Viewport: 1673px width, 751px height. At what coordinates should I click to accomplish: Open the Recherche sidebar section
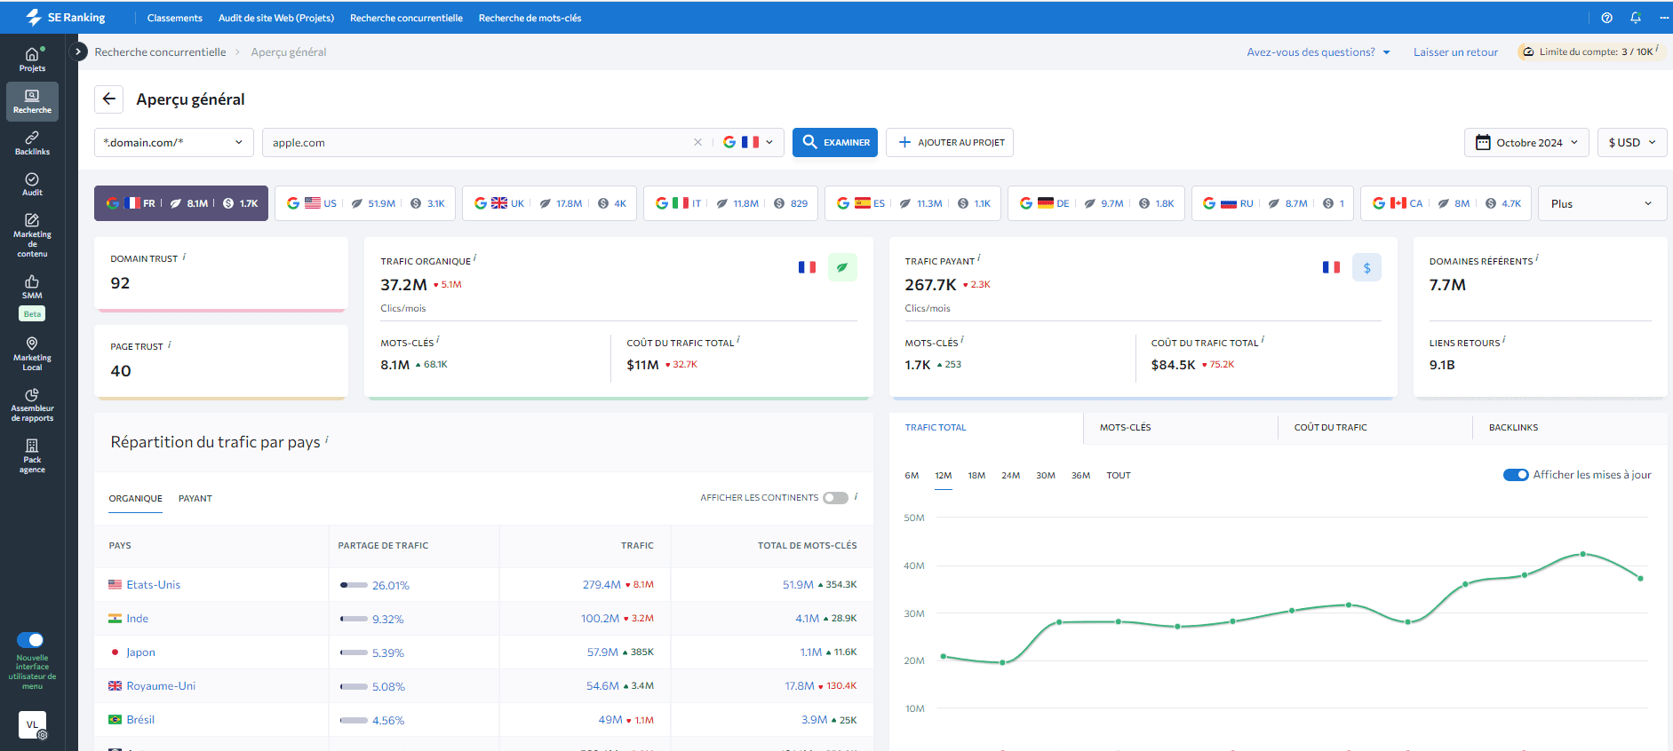(32, 101)
